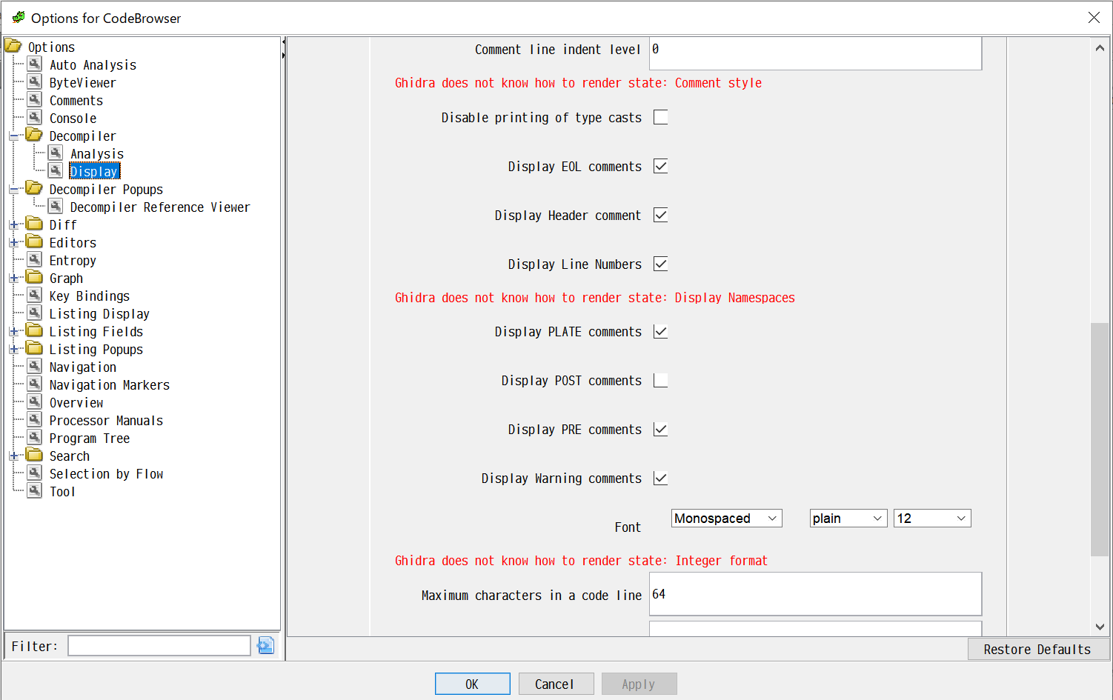Open the font size 12 dropdown

(932, 519)
